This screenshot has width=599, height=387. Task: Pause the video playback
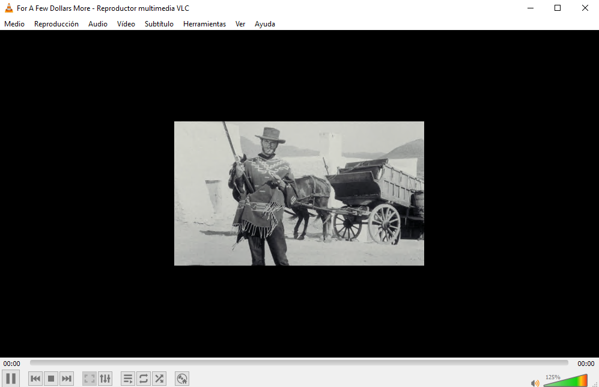coord(11,379)
